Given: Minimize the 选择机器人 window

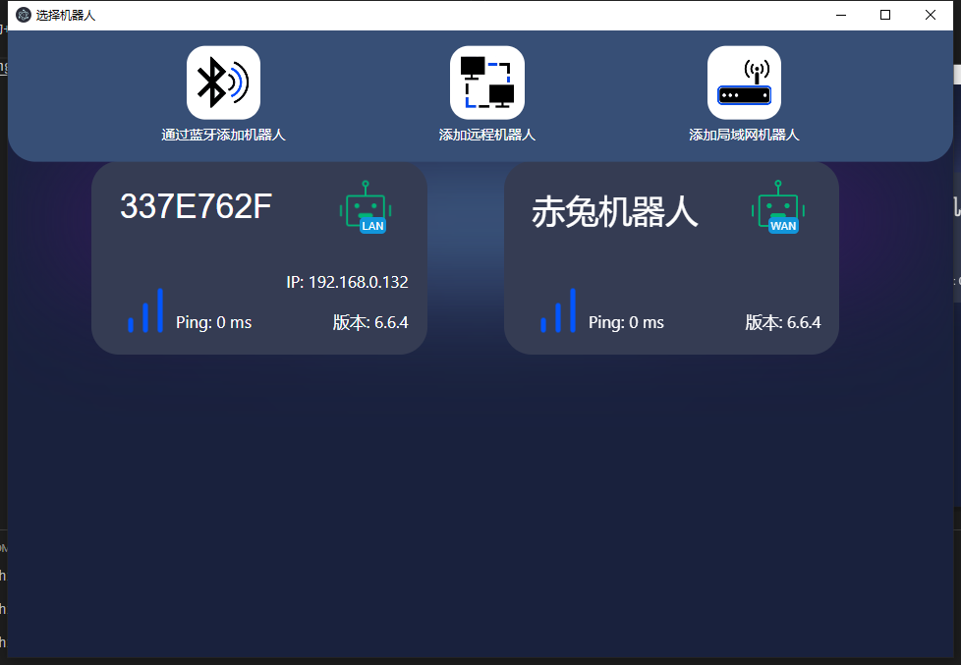Looking at the screenshot, I should click(x=841, y=15).
